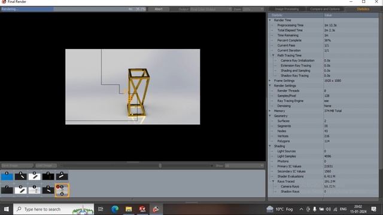Select the Ray Tracing Engine row
383x215 pixels.
[x=323, y=101]
